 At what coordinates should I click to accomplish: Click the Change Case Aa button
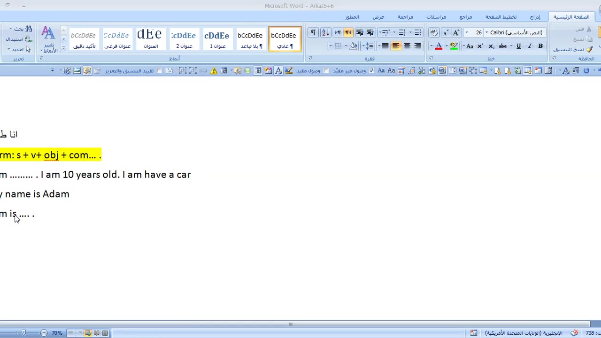pyautogui.click(x=470, y=46)
